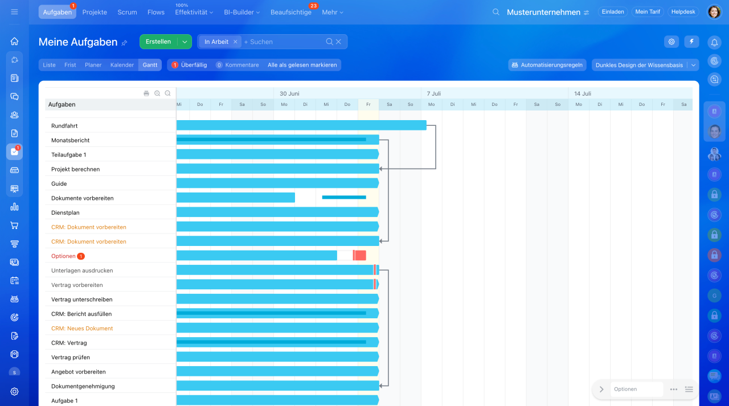Click the Rundfahrt Gantt bar
729x406 pixels.
click(x=301, y=125)
